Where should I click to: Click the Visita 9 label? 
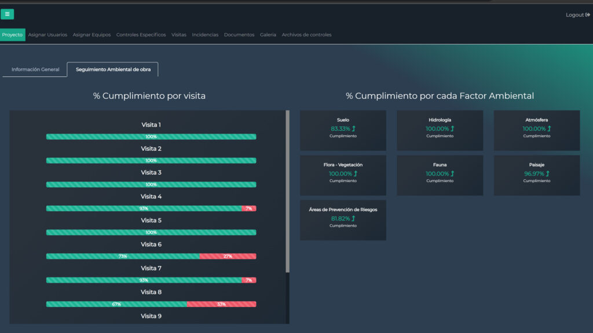pyautogui.click(x=151, y=316)
